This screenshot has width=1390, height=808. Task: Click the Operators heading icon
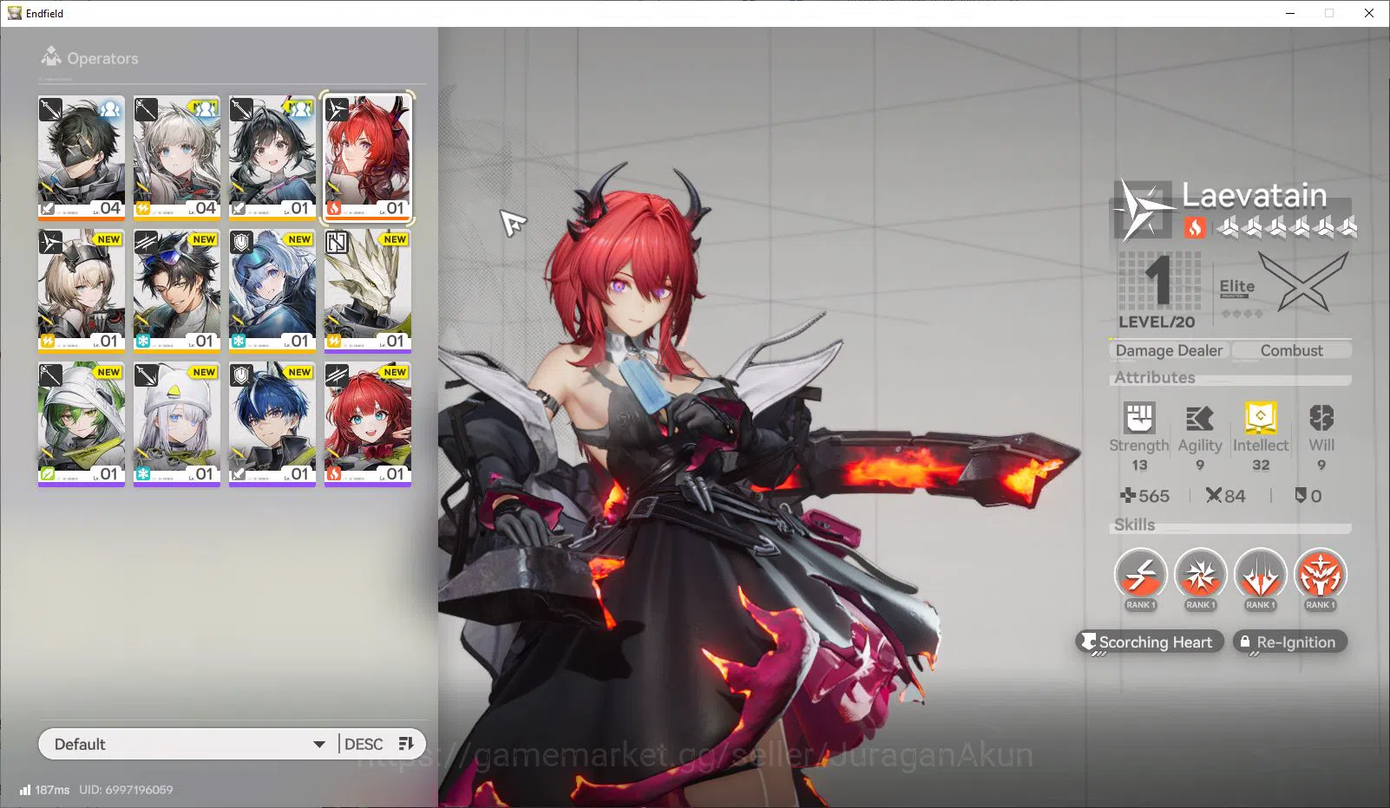coord(51,57)
